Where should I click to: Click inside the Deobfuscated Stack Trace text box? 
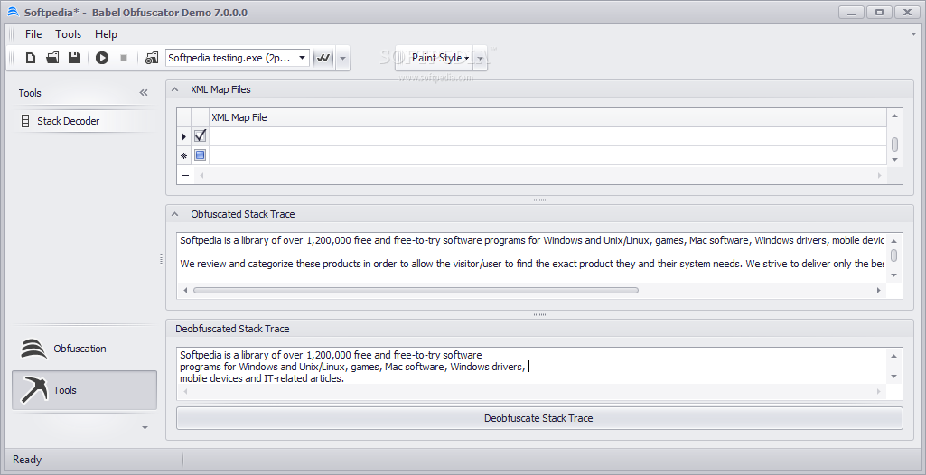[x=531, y=367]
